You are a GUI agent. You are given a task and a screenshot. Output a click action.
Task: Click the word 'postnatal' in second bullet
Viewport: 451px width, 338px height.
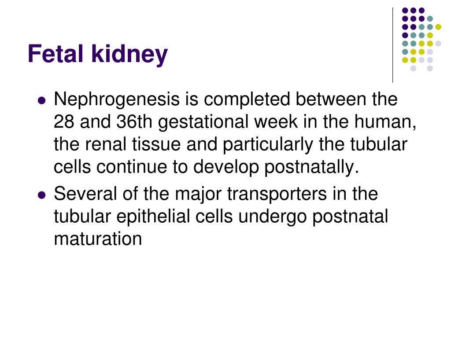tap(350, 217)
